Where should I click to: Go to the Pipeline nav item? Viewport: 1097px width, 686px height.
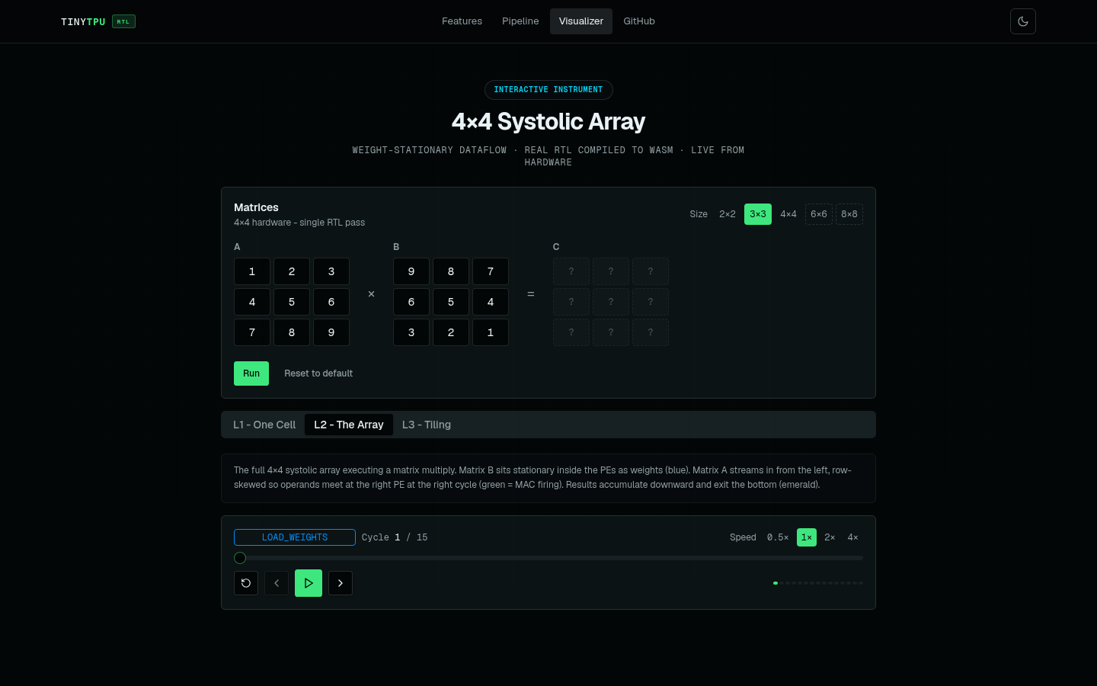click(520, 21)
